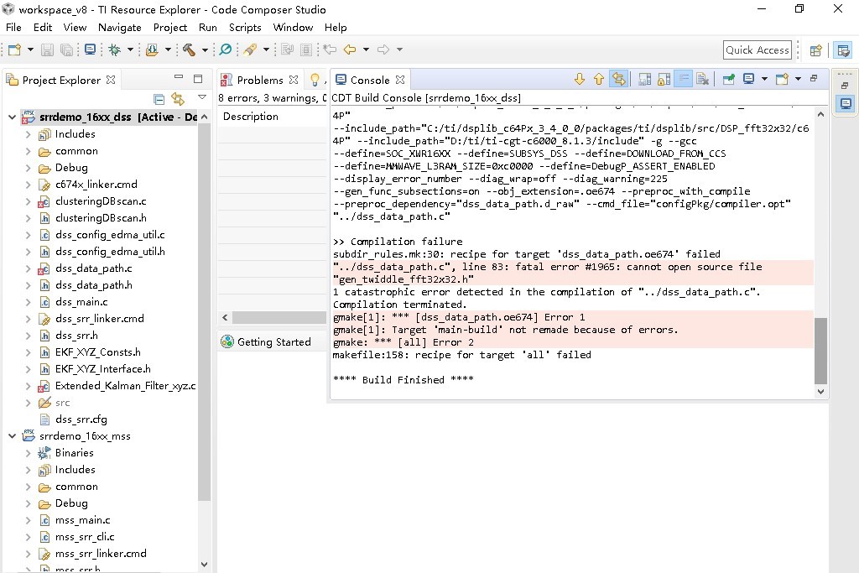The height and width of the screenshot is (573, 859).
Task: Open the Navigate menu
Action: 119,28
